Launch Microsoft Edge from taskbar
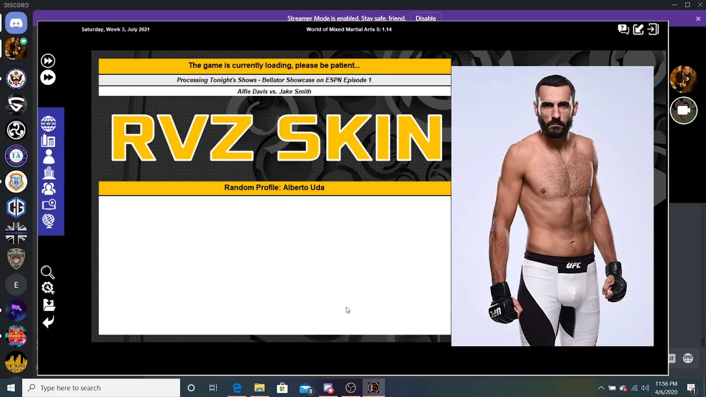The width and height of the screenshot is (706, 397). [237, 388]
